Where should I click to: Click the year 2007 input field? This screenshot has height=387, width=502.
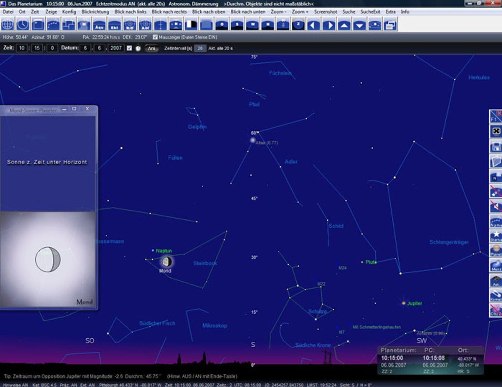(116, 48)
